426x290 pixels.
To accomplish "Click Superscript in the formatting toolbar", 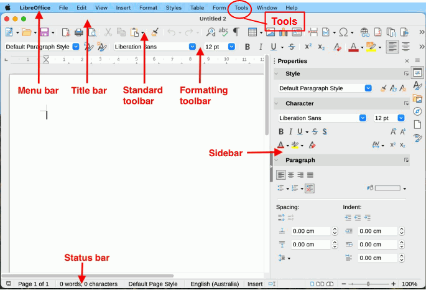I will tap(308, 47).
